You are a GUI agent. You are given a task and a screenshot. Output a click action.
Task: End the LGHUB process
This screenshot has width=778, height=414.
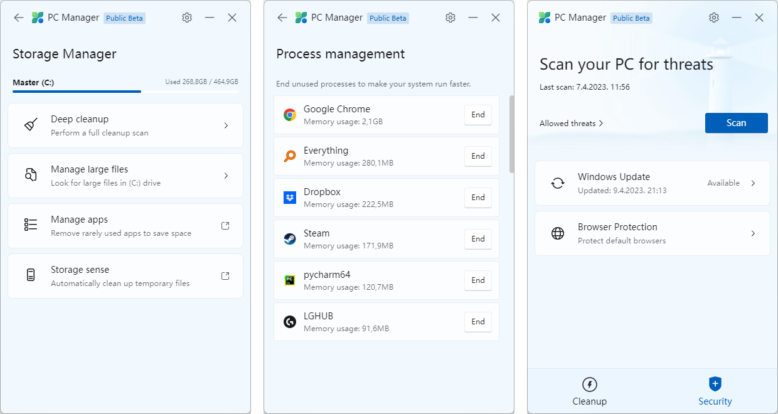point(478,322)
